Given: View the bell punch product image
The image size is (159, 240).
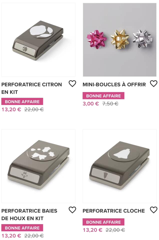Looking at the screenshot, I should coord(120,166).
